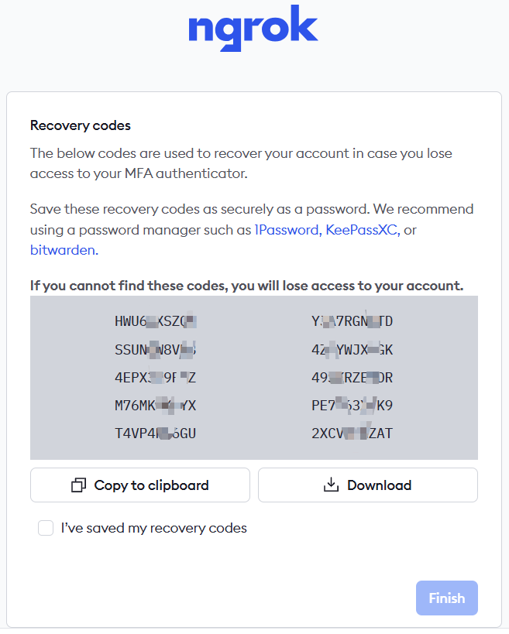Follow the bitwarden link
Viewport: 509px width, 634px height.
[62, 250]
